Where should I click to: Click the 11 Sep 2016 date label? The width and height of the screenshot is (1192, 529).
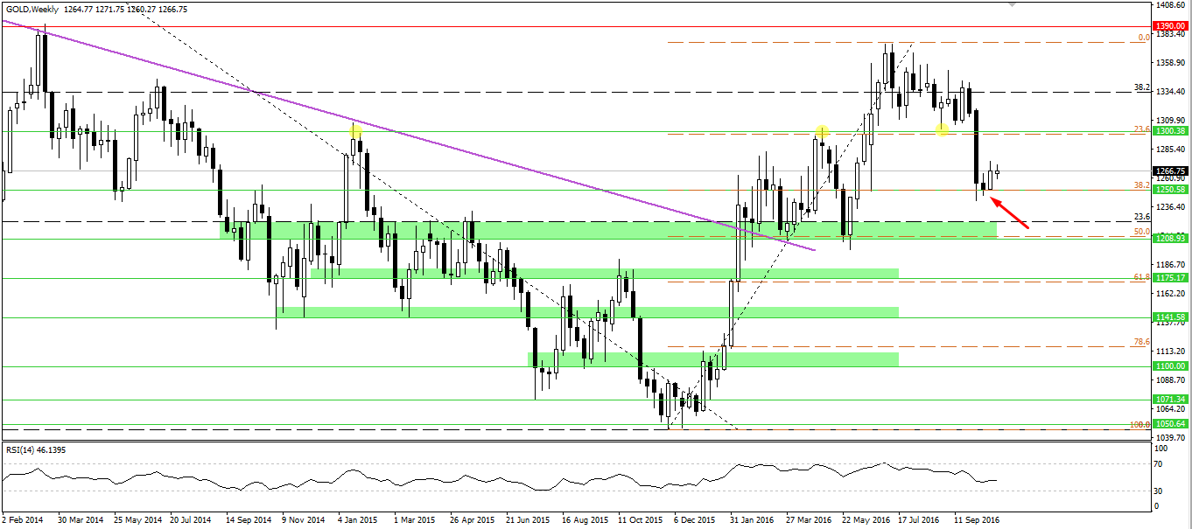[976, 519]
